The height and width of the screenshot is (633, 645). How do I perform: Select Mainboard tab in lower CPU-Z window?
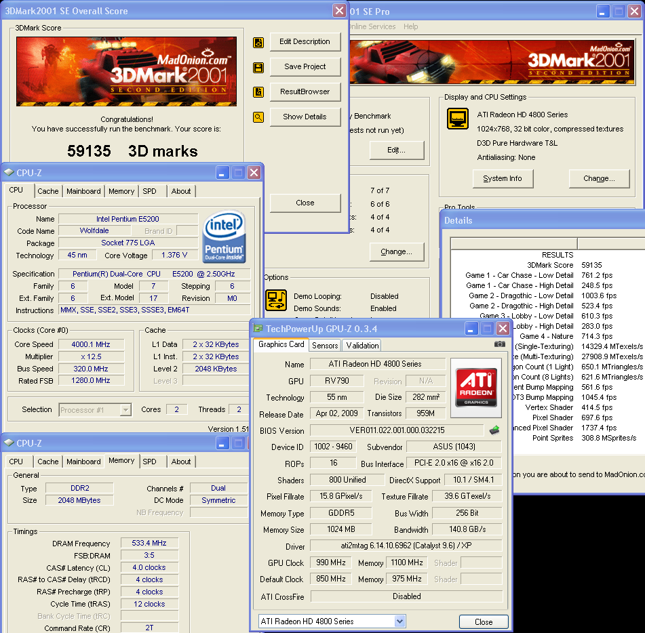[x=83, y=462]
